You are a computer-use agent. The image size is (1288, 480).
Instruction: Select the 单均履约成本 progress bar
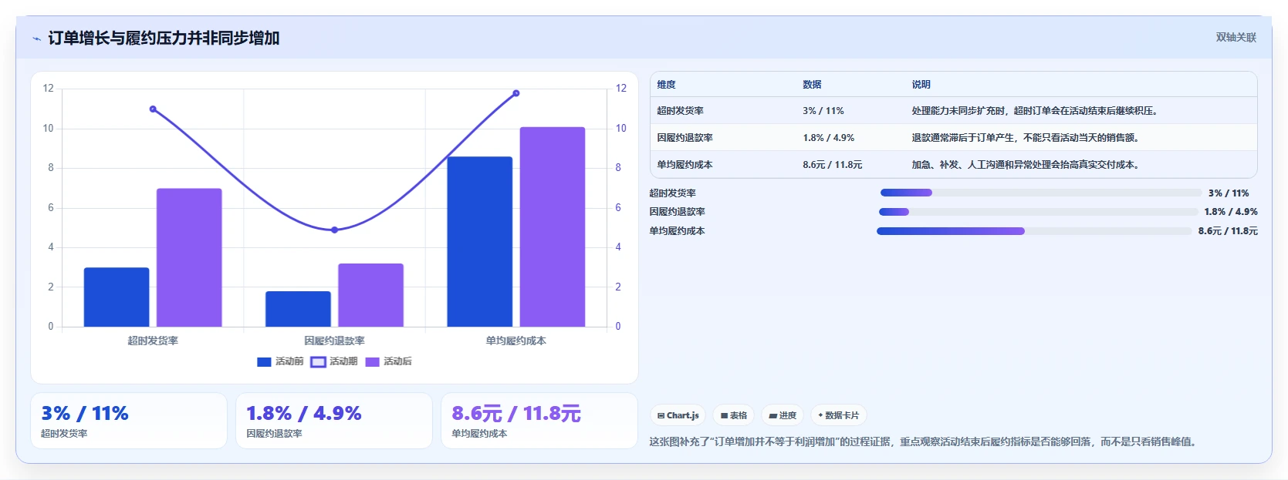point(1034,231)
